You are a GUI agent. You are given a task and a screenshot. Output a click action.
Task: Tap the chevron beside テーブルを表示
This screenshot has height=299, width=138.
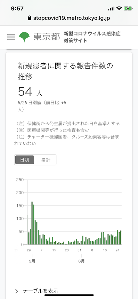[x=17, y=291]
